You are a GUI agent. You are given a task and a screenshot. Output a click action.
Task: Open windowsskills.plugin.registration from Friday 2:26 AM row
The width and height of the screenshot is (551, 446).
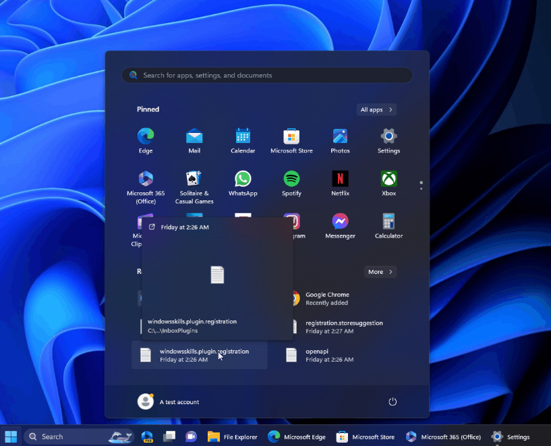pyautogui.click(x=199, y=355)
